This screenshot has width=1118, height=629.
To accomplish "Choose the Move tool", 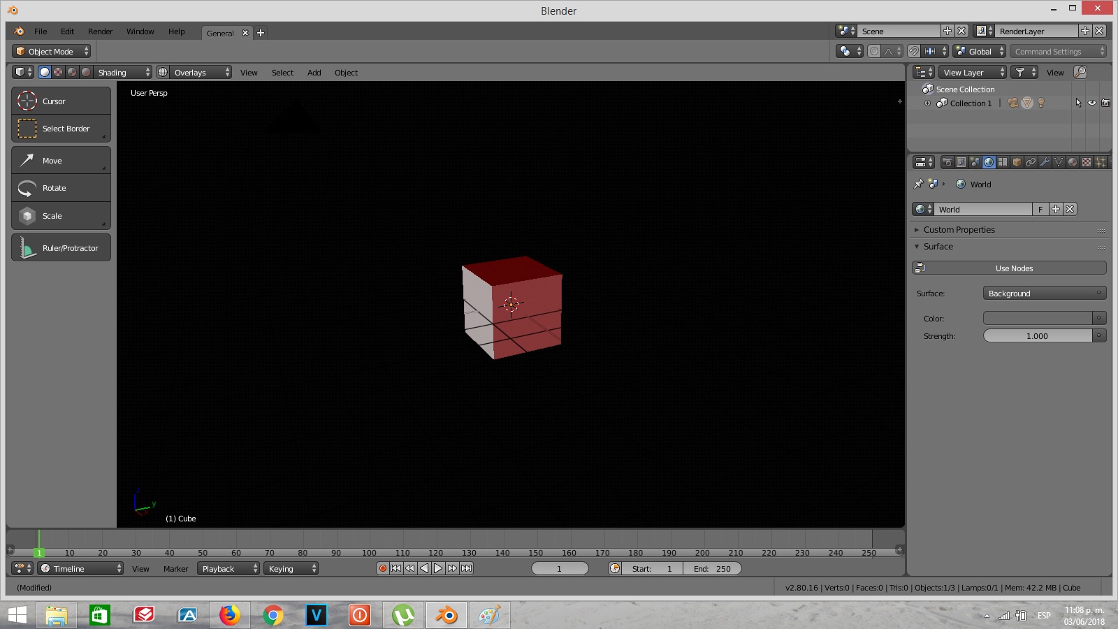I will (61, 161).
